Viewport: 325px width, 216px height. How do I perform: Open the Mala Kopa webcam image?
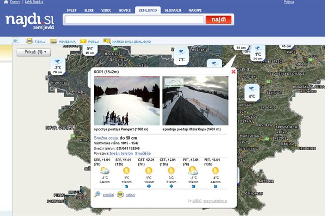click(196, 101)
